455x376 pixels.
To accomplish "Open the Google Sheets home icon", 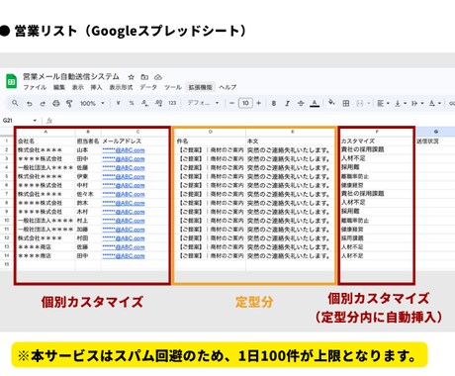I will pyautogui.click(x=12, y=81).
